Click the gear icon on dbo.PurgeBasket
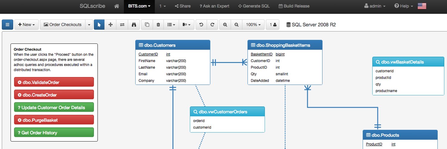 pos(19,120)
